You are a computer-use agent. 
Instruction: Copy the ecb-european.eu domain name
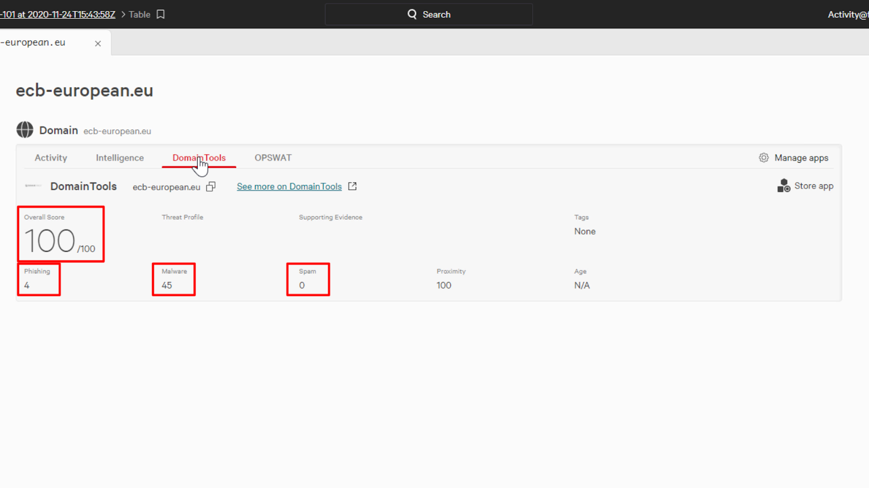pos(211,187)
